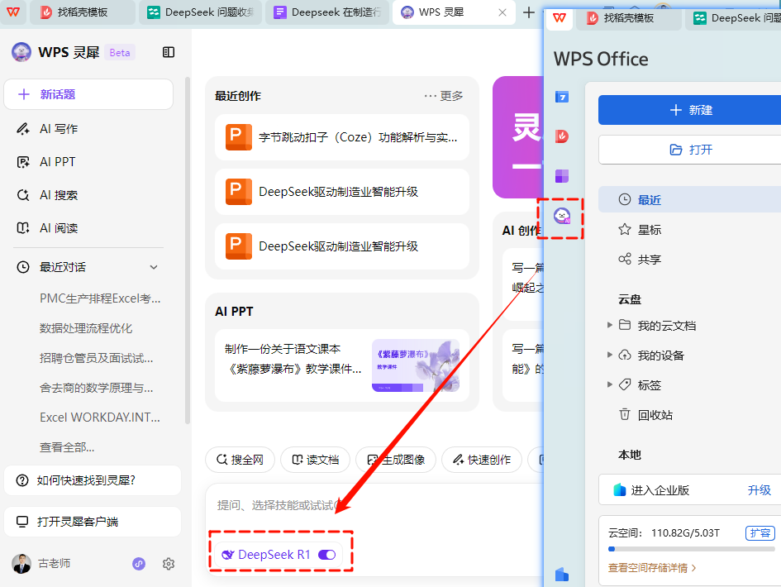This screenshot has height=587, width=781.
Task: Click cloud storage usage progress bar
Action: tap(692, 549)
